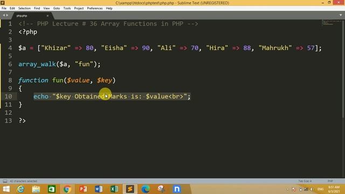Go to previous tab with left arrow

[x=4, y=15]
